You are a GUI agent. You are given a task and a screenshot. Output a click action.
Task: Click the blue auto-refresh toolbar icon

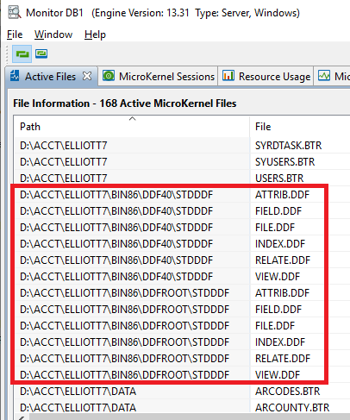41,53
